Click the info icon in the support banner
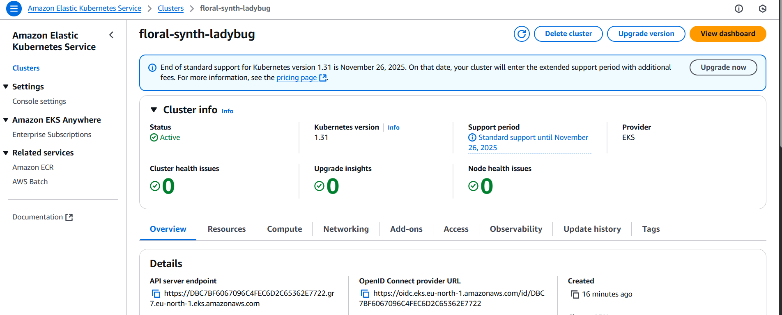The height and width of the screenshot is (315, 782). (152, 68)
